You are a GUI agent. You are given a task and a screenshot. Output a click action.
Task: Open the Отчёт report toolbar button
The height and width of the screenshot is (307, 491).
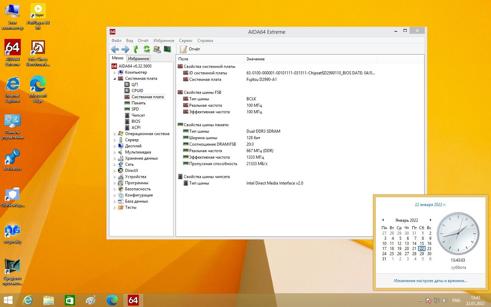click(x=190, y=49)
